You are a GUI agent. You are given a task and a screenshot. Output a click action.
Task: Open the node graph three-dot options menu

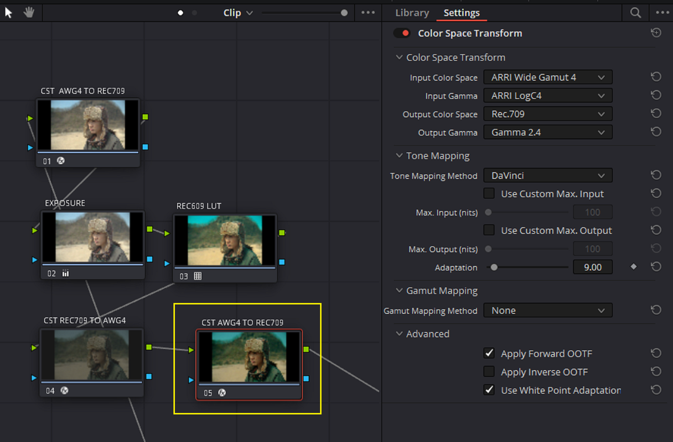point(368,13)
